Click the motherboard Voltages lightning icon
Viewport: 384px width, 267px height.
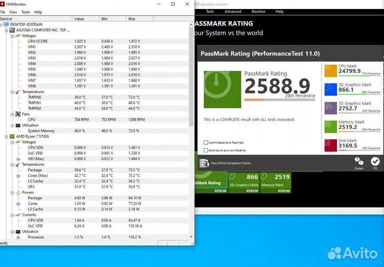coord(18,36)
